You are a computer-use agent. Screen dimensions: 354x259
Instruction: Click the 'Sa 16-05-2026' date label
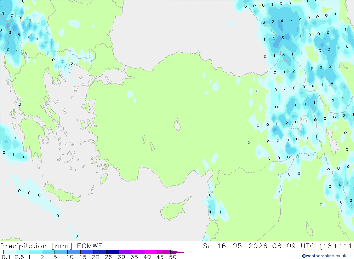[x=235, y=246]
